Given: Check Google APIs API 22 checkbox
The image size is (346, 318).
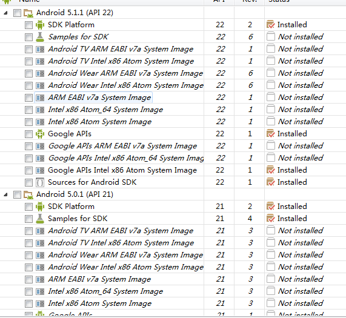Looking at the screenshot, I should point(28,134).
